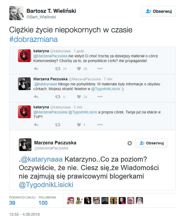Open first liker avatar with red hair
187x219 pixels.
point(70,201)
